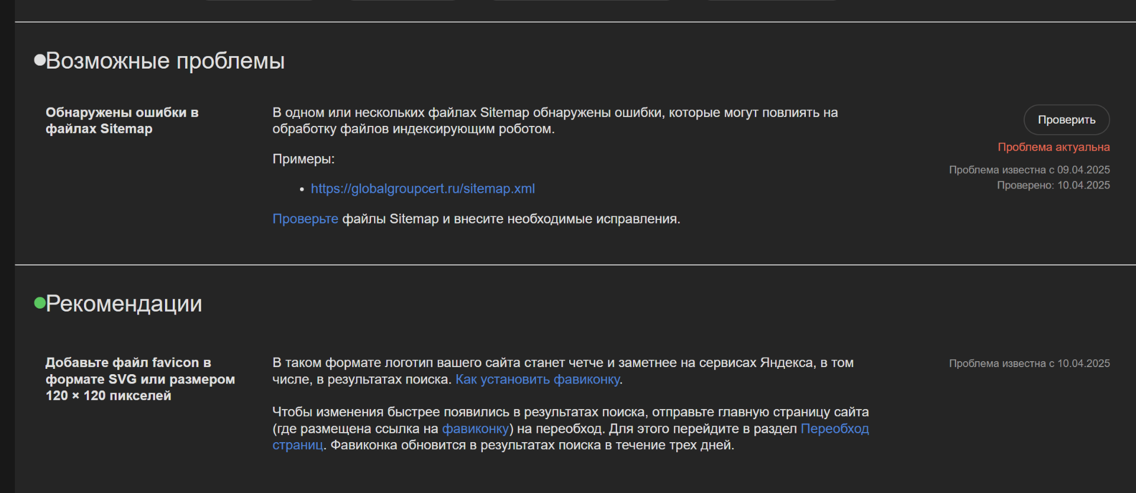Click the Возможные проблемы heading
Screen dimensions: 1136x493
165,61
